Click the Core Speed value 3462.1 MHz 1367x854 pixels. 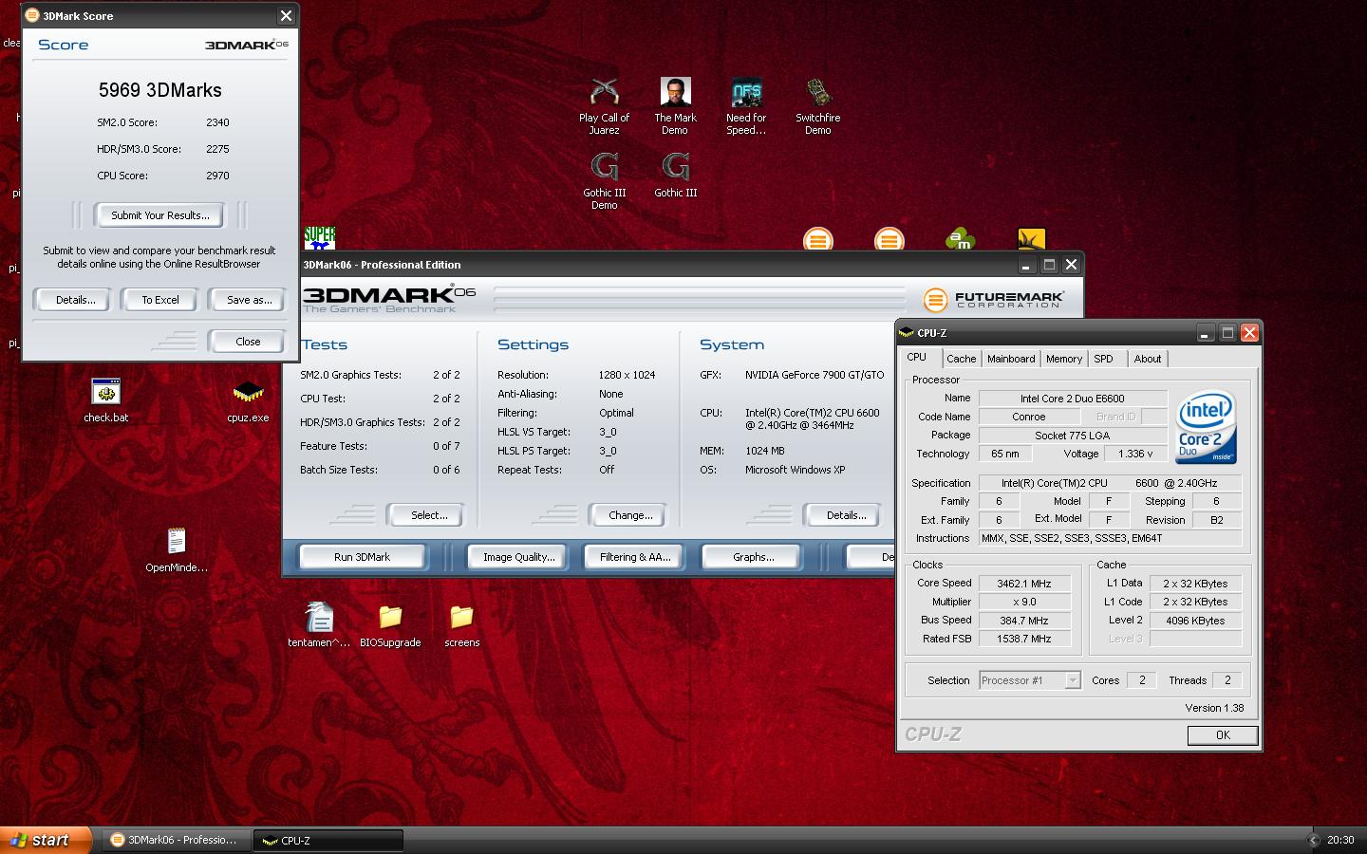[x=1023, y=584]
